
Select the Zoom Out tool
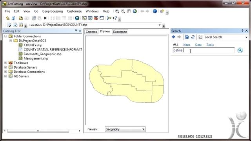click(123, 11)
